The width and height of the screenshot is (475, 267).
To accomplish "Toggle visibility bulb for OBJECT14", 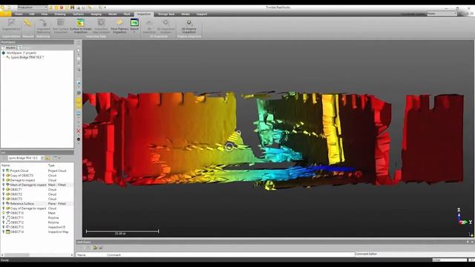I will 4,232.
